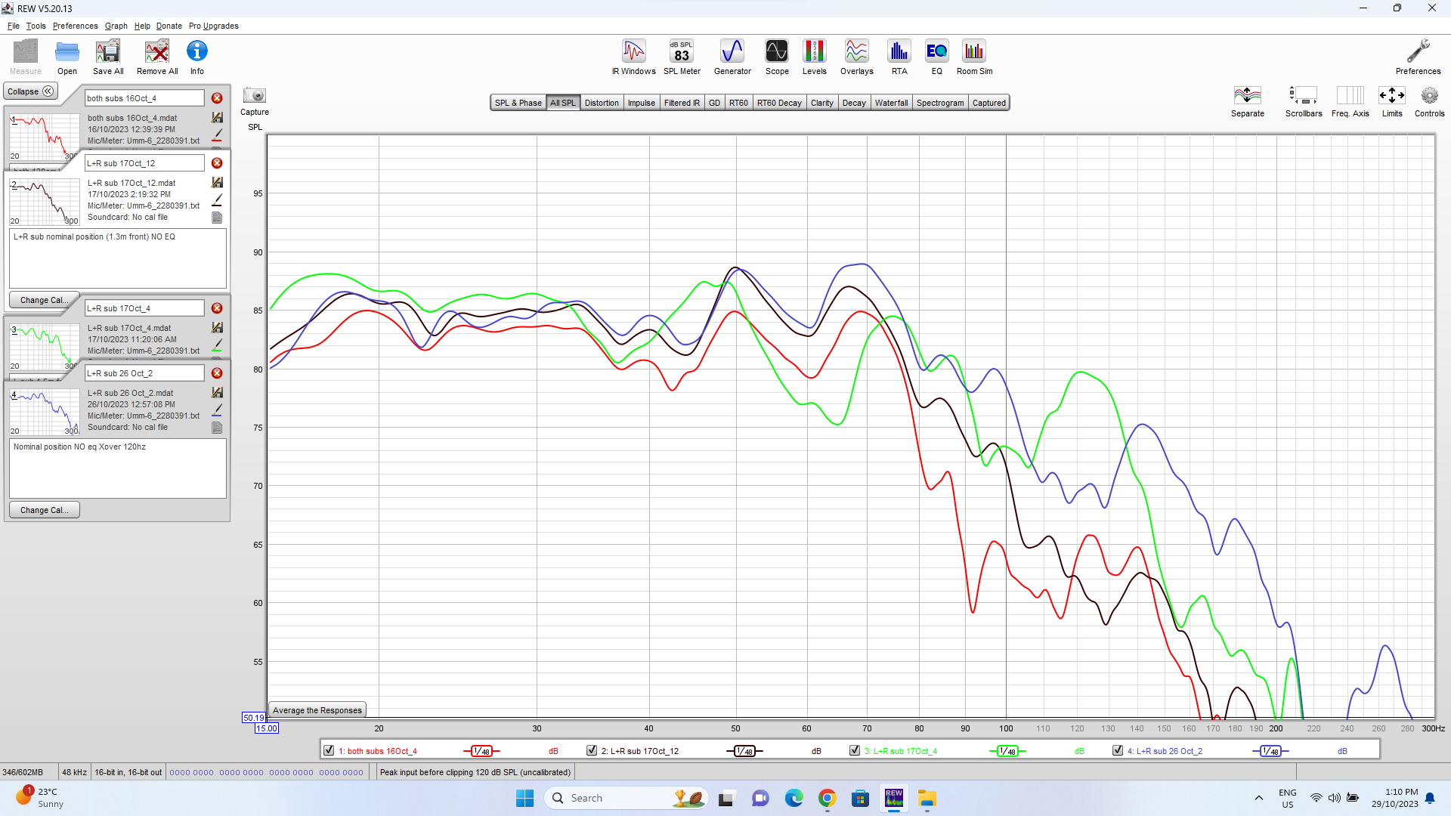1451x816 pixels.
Task: Click Change Cal button for L+R sub 26 Oct_2
Action: pyautogui.click(x=44, y=510)
